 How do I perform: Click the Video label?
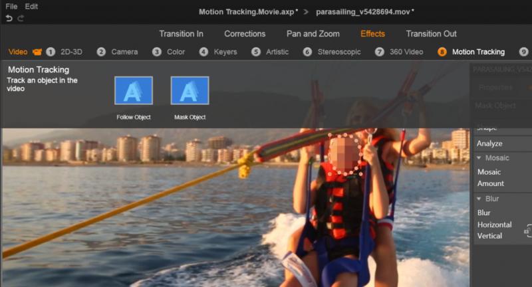[18, 52]
